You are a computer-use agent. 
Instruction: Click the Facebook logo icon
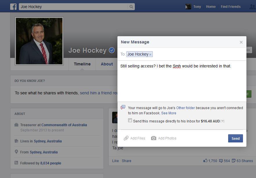pos(13,7)
